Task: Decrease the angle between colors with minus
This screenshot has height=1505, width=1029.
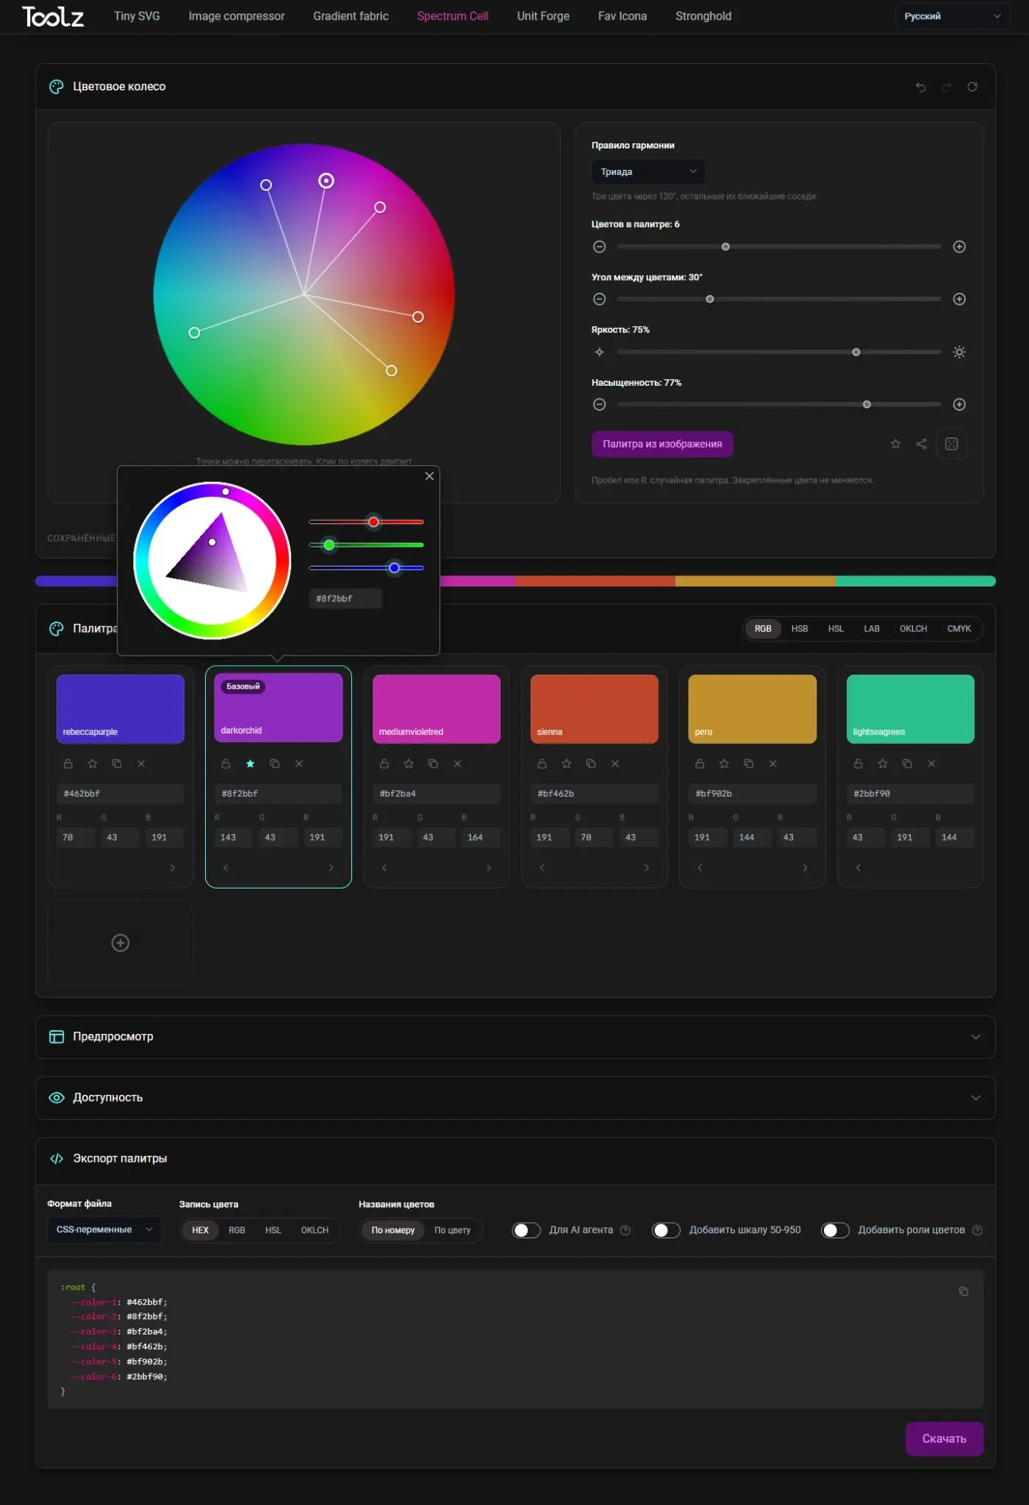Action: point(600,299)
